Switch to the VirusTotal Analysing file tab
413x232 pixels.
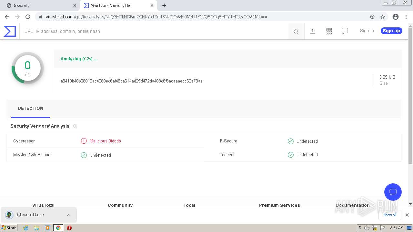point(118,5)
